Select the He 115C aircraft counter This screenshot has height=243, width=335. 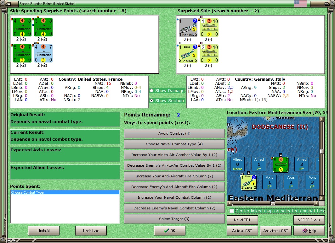[188, 28]
